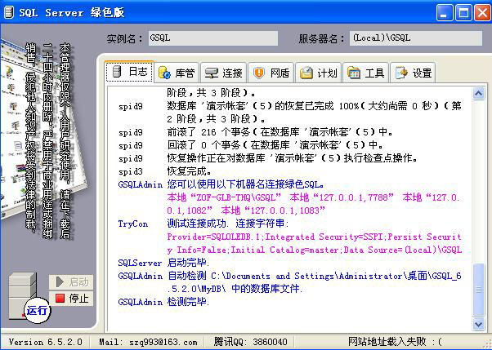This screenshot has height=350, width=492.
Task: Click the 服务器名 label
Action: [321, 39]
